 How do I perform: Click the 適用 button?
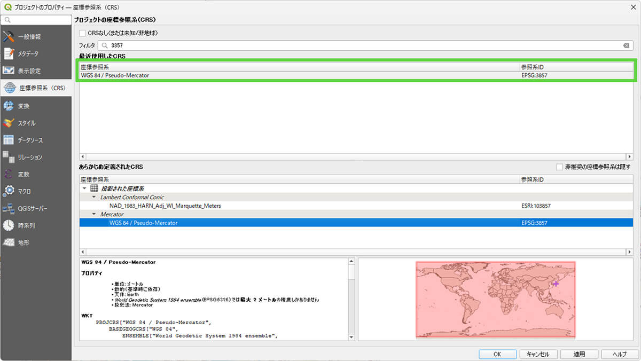(579, 354)
